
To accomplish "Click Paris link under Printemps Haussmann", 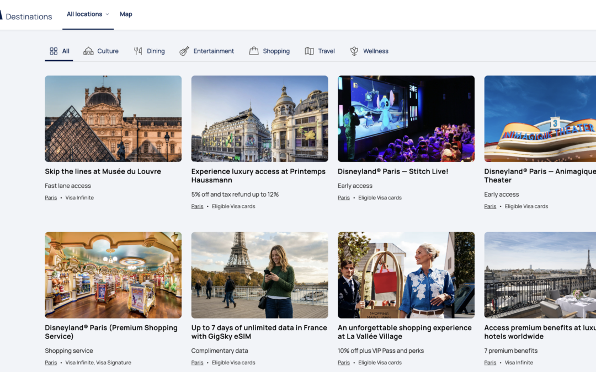I will 197,207.
